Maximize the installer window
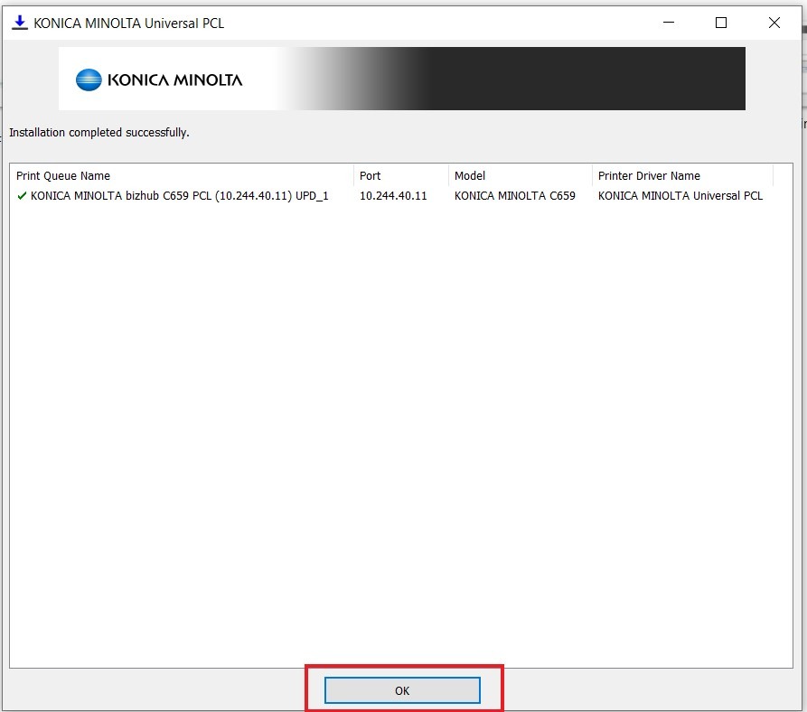 (x=720, y=23)
